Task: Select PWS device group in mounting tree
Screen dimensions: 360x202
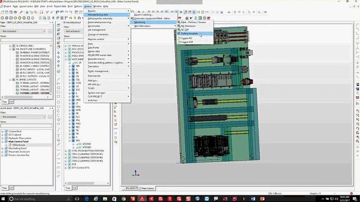Action: click(x=78, y=123)
